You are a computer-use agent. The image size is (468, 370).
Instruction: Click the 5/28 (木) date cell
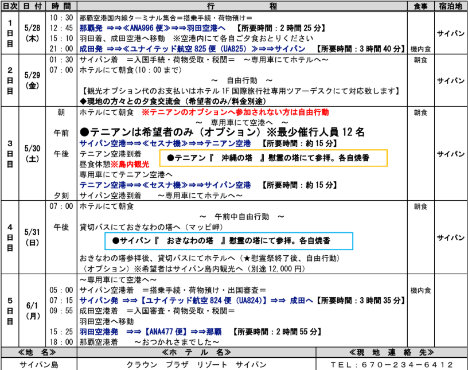[x=32, y=33]
